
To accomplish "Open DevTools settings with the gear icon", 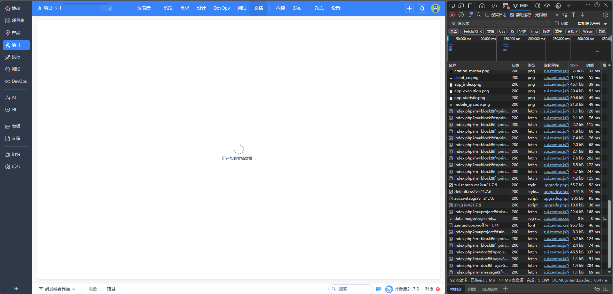I will (x=605, y=15).
